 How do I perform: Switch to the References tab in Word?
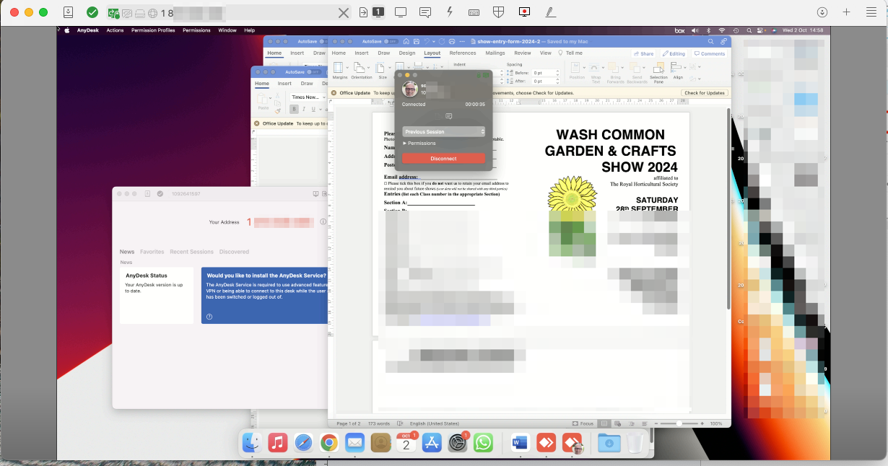(463, 53)
